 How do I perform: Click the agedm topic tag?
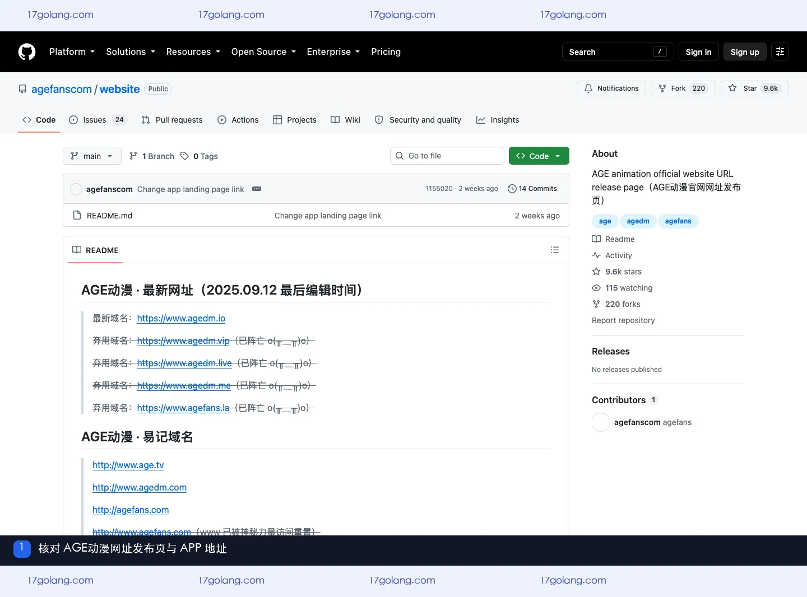(638, 221)
